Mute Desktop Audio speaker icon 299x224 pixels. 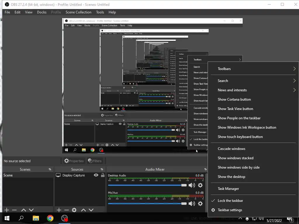point(192,185)
